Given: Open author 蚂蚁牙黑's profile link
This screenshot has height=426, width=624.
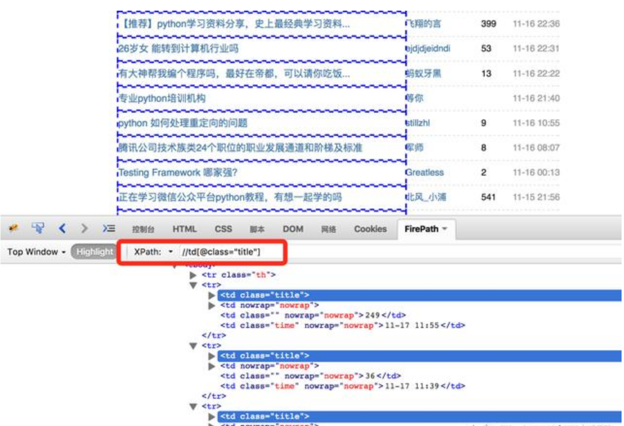Looking at the screenshot, I should pyautogui.click(x=424, y=74).
